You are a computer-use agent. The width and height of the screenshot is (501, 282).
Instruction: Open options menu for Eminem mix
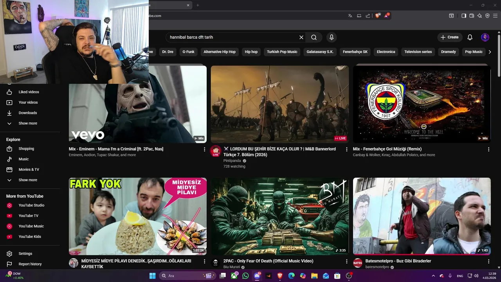(204, 149)
